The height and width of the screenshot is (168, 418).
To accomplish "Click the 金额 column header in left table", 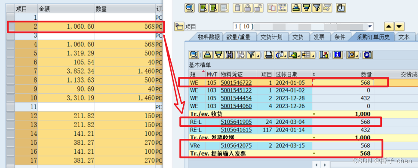I will click(66, 9).
